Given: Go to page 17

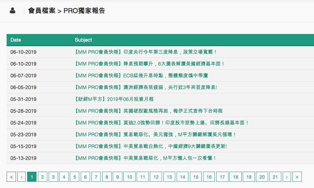Looking at the screenshot, I should [x=222, y=177].
